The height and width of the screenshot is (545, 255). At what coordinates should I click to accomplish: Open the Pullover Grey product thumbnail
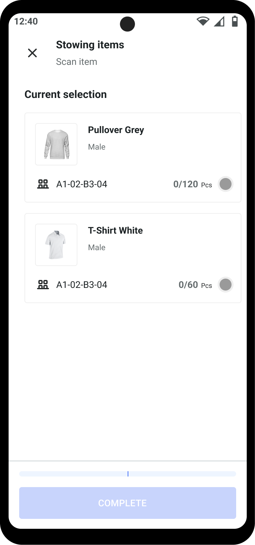click(x=56, y=144)
